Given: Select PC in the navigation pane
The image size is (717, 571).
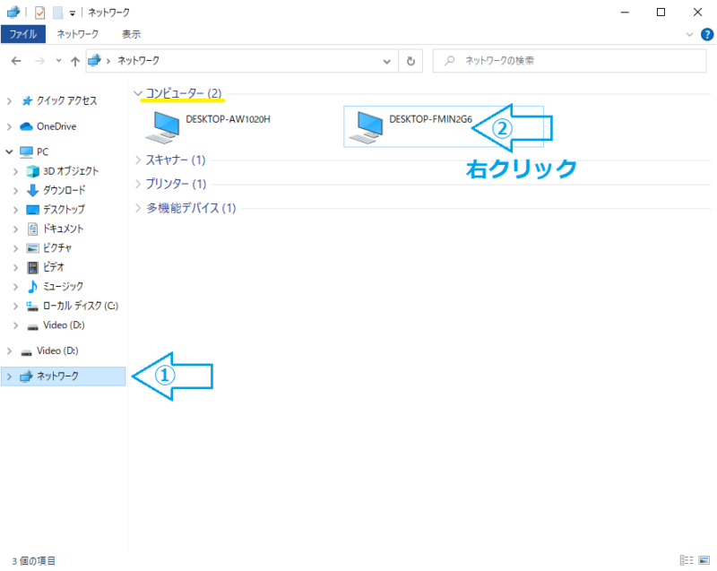Looking at the screenshot, I should (42, 151).
